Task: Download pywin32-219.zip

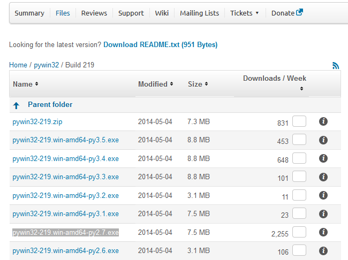Action: tap(37, 122)
